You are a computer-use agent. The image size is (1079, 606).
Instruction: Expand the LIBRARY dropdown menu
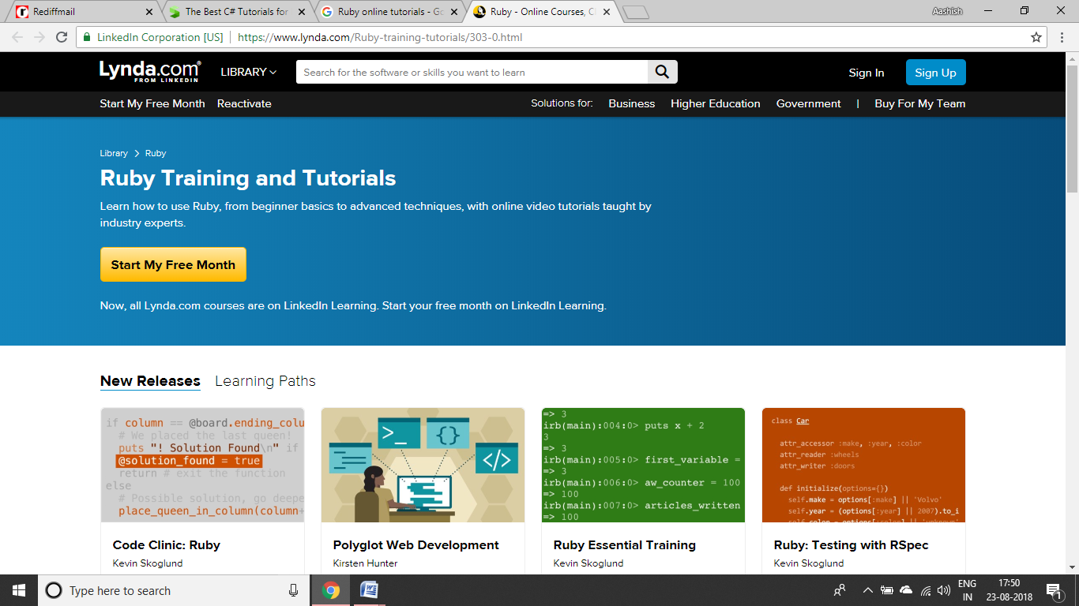[x=249, y=72]
